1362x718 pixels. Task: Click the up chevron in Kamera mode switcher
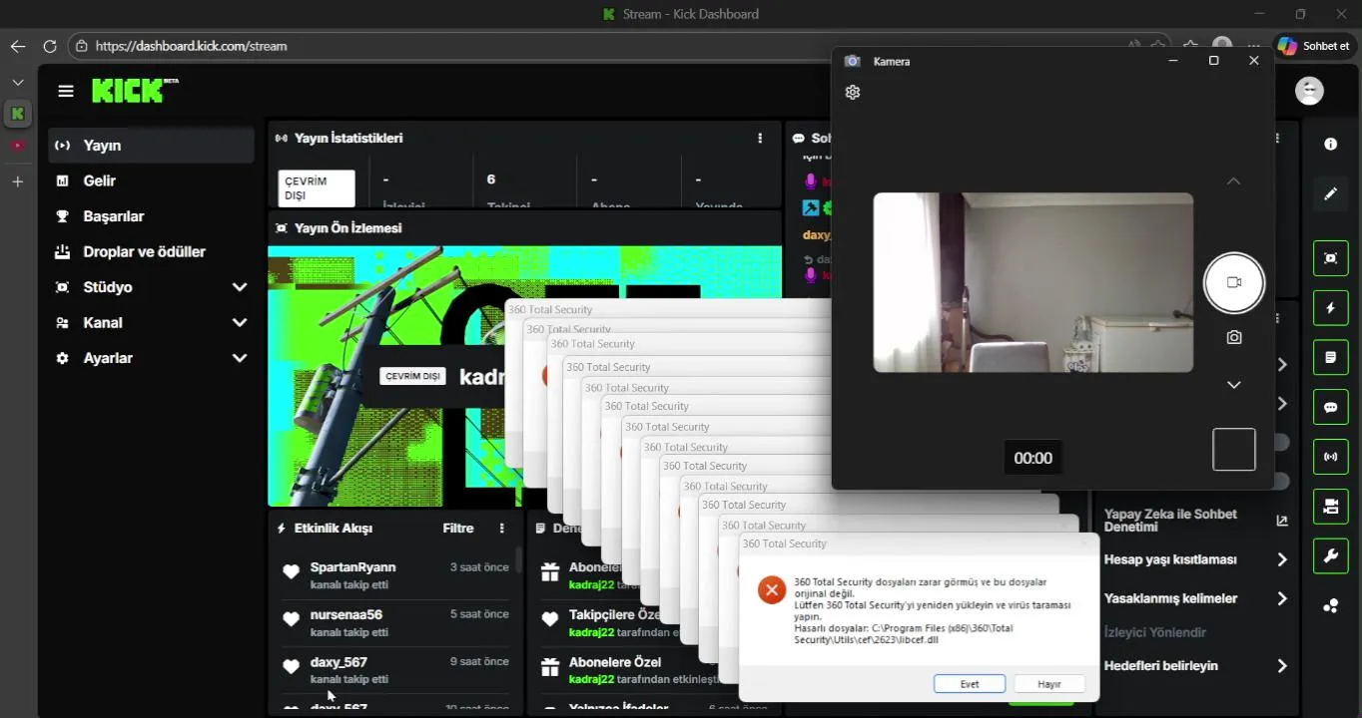tap(1234, 181)
